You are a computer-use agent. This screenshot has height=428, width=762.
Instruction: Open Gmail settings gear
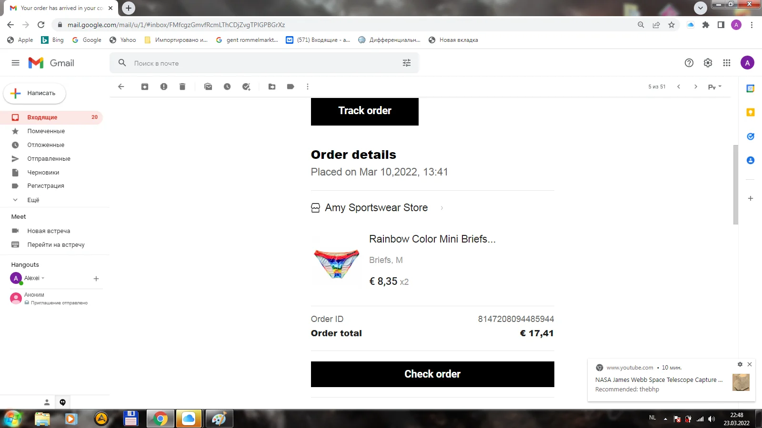tap(708, 63)
